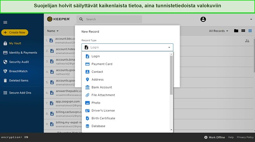Click scroll-down arrow of record type list
The width and height of the screenshot is (255, 142).
pyautogui.click(x=171, y=130)
